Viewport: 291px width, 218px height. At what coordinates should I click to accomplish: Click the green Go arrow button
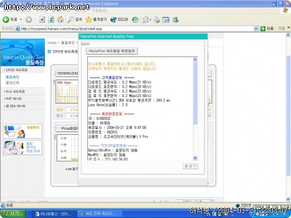click(262, 28)
